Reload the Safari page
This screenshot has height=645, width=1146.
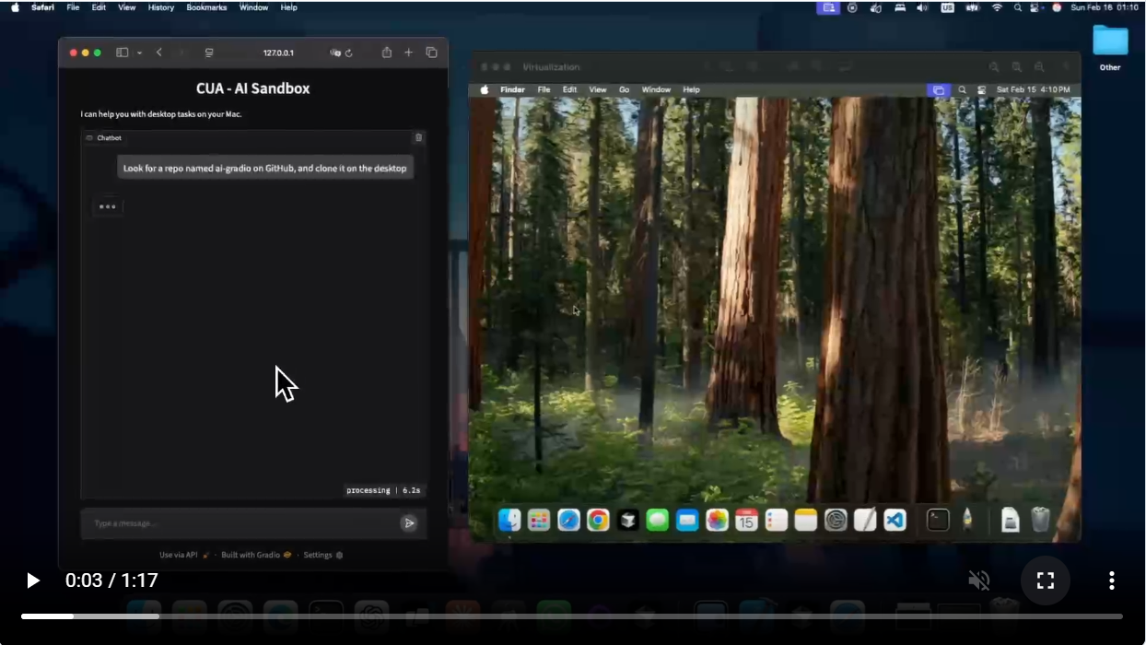click(349, 53)
